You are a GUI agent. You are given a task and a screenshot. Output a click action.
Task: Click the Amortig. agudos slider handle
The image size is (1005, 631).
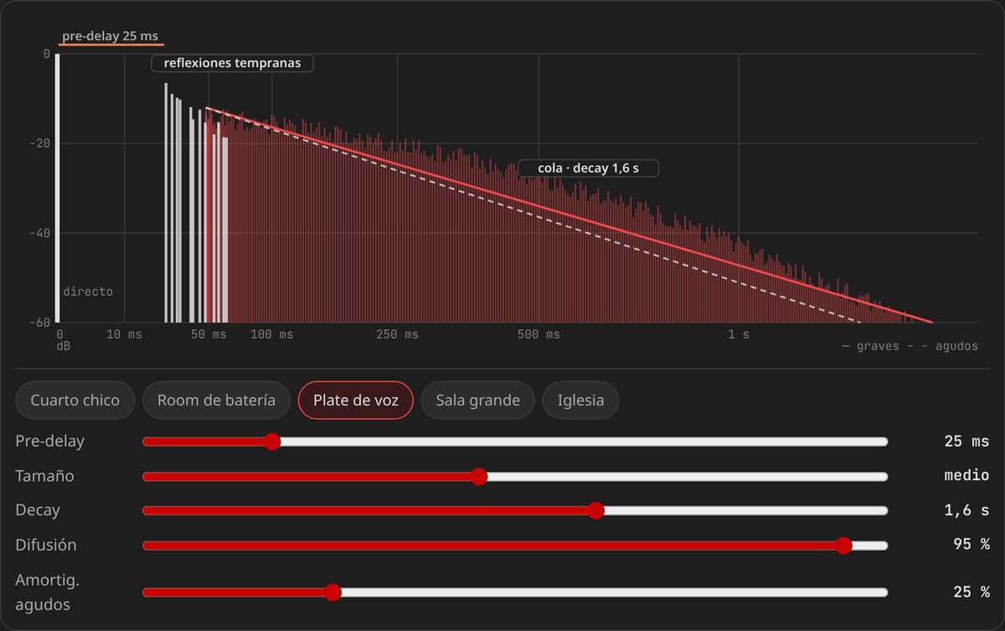(333, 592)
